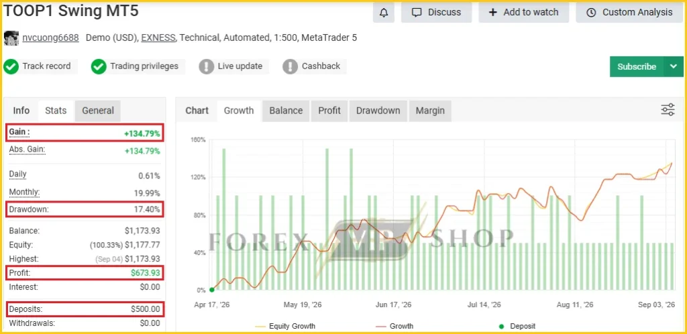This screenshot has width=687, height=334.
Task: Switch to the Drawdown chart tab
Action: 378,111
